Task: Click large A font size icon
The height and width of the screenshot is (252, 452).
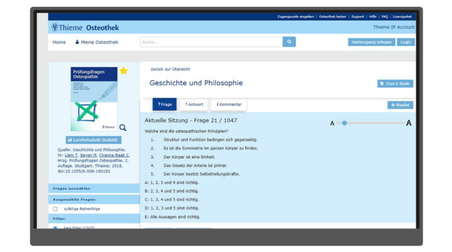Action: click(x=409, y=123)
